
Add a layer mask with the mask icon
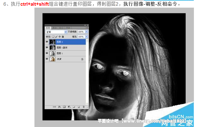click(64, 107)
